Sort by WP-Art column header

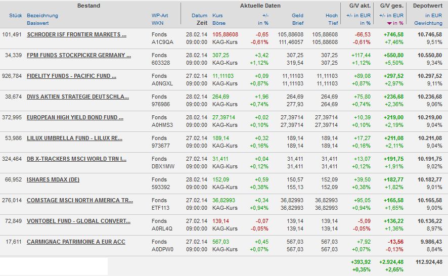(x=160, y=16)
